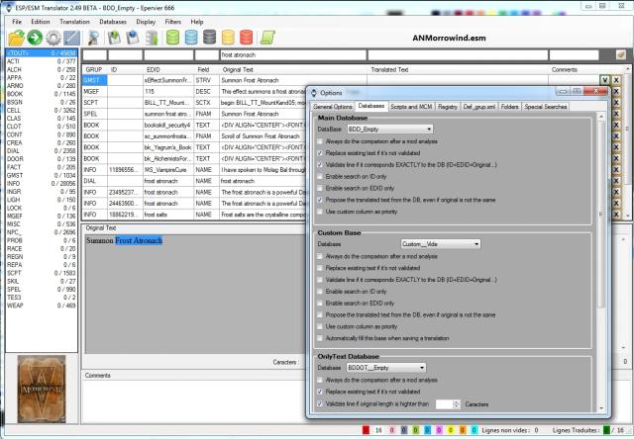Click the notebook with green arrow icon
Screen dimensions: 634x439
(152, 38)
